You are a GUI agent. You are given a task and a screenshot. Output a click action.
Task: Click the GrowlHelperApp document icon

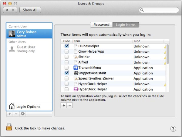coord(76,51)
